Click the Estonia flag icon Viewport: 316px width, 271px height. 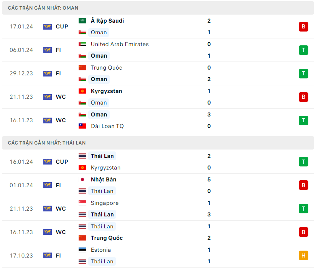coord(82,250)
